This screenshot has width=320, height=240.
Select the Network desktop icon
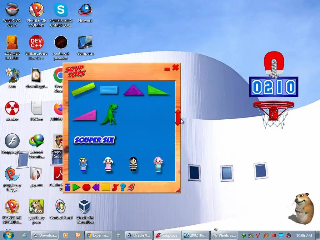85,12
